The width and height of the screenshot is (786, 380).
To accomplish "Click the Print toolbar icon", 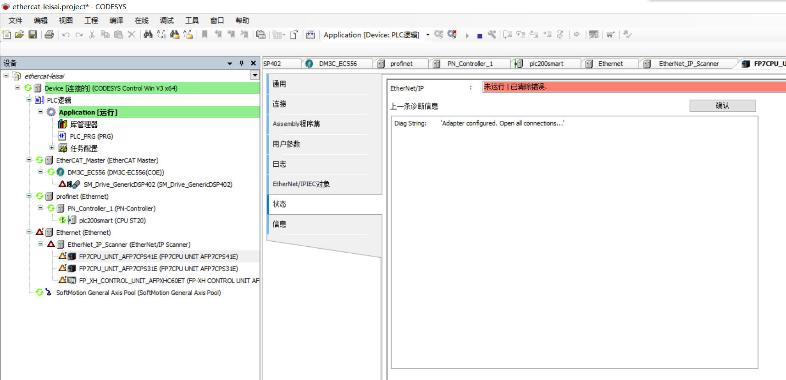I will tap(50, 35).
